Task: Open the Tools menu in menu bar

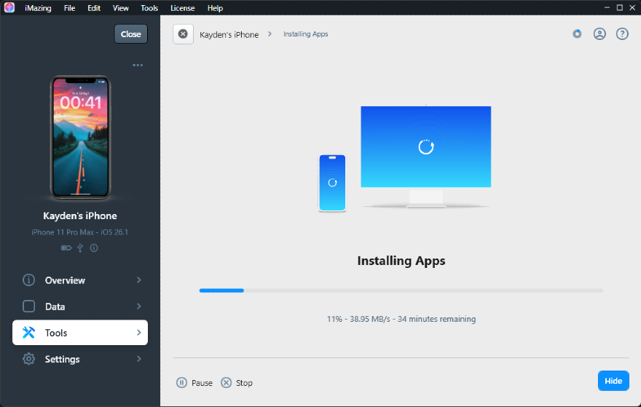Action: point(149,8)
